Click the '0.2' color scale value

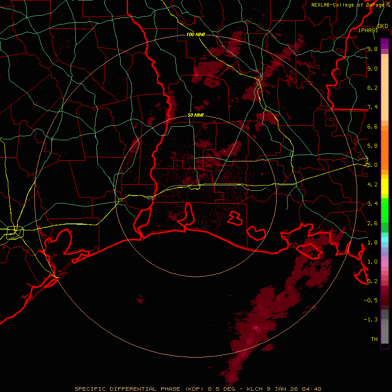tap(372, 281)
